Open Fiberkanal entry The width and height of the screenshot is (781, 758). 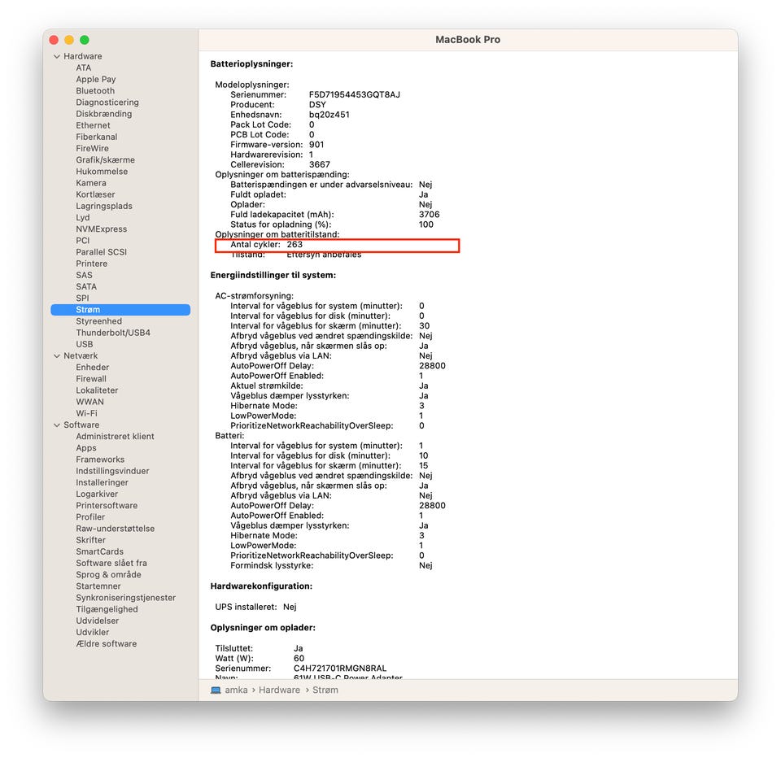coord(97,137)
